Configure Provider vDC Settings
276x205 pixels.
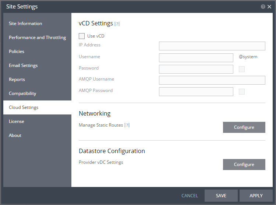(x=244, y=165)
